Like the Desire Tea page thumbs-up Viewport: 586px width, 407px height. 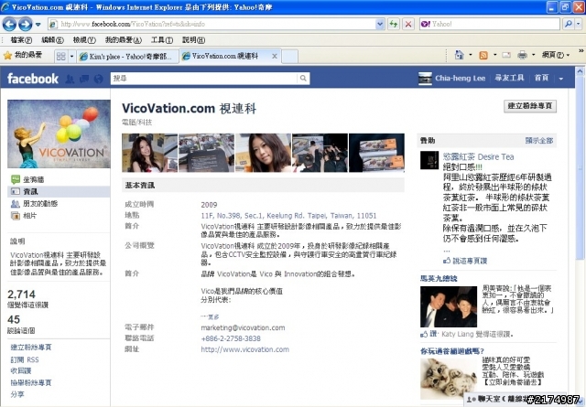coord(465,261)
